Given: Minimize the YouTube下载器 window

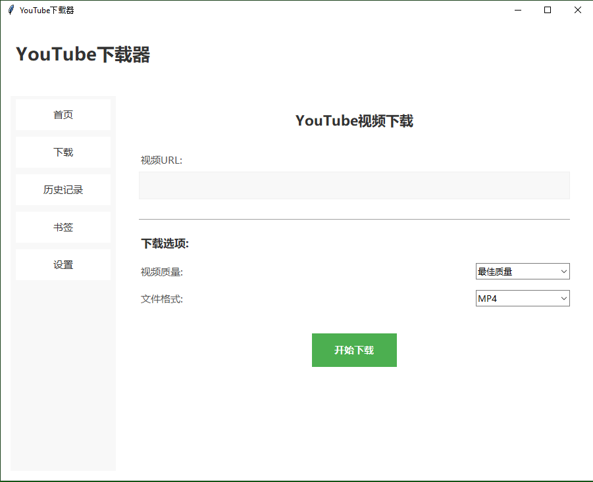Looking at the screenshot, I should (x=518, y=11).
